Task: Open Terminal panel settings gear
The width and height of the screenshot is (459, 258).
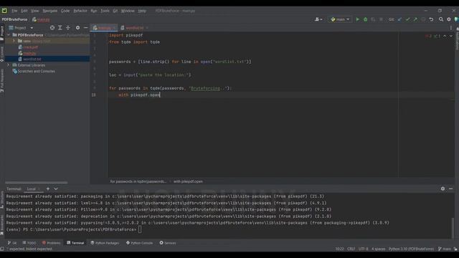Action: point(443,188)
